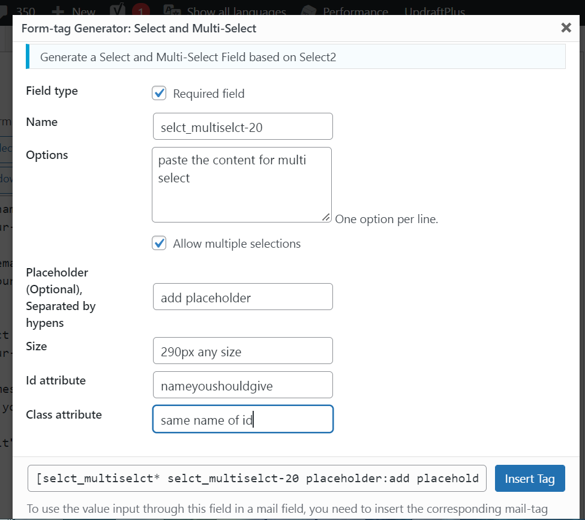585x520 pixels.
Task: Focus the Class attribute field
Action: coord(242,419)
